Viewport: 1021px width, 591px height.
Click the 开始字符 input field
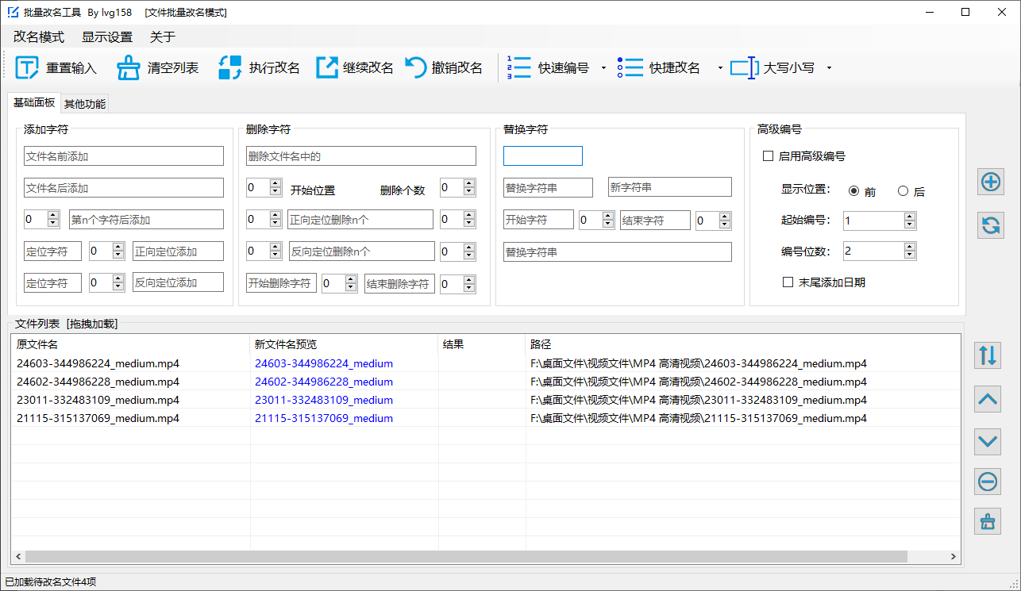[x=538, y=220]
